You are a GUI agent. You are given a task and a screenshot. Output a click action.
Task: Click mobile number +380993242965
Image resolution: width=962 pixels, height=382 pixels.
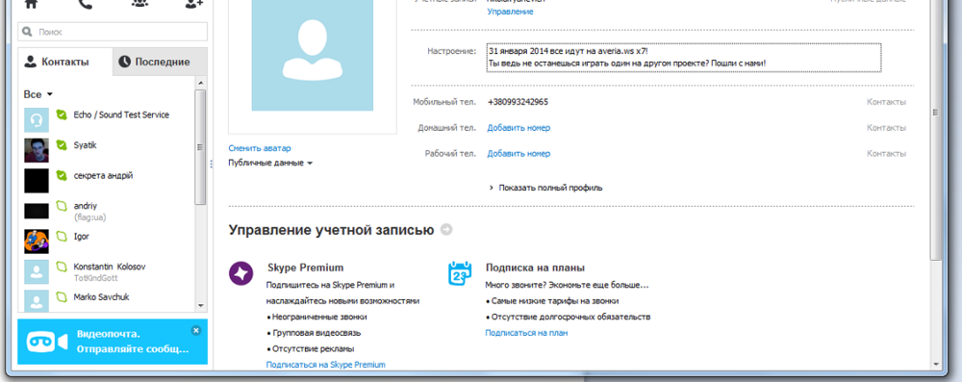(x=518, y=102)
